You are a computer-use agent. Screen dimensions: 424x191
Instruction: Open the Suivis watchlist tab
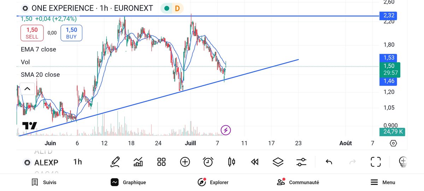pos(44,183)
